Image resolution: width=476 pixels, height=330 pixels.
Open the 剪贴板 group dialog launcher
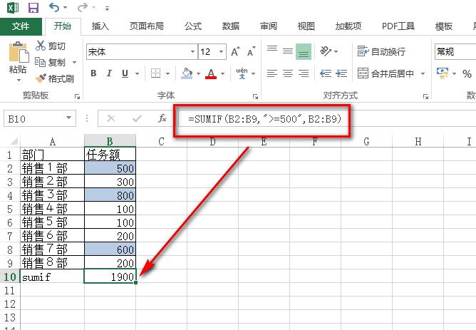(x=77, y=96)
